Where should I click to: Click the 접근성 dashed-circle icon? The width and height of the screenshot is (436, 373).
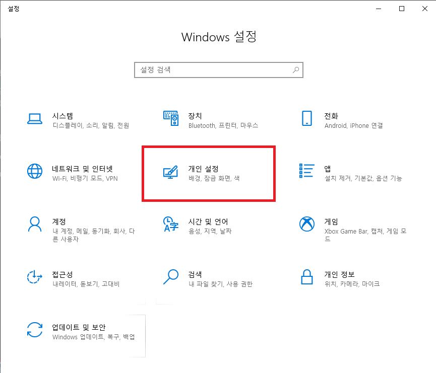pyautogui.click(x=34, y=277)
